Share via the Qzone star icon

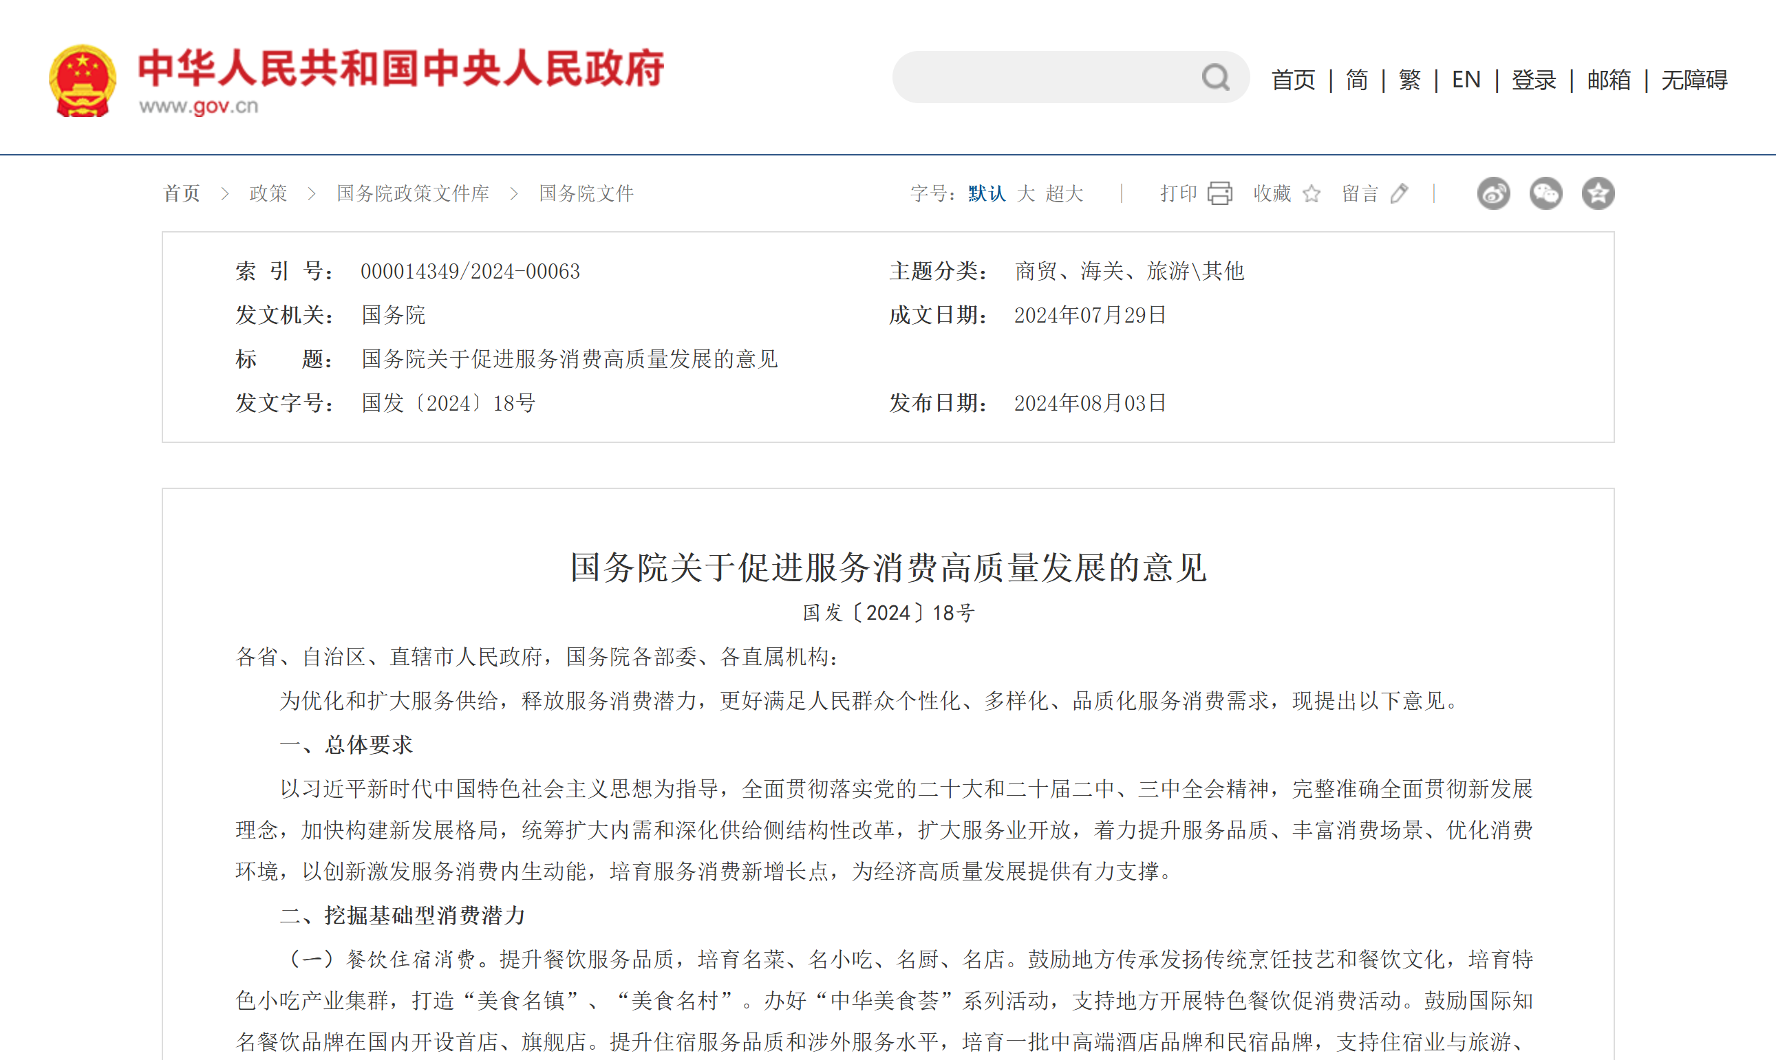[x=1598, y=193]
